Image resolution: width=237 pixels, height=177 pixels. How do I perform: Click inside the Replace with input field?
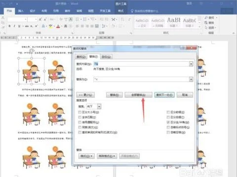click(141, 79)
